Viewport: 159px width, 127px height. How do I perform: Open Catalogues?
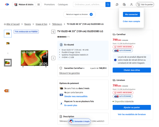click(63, 4)
